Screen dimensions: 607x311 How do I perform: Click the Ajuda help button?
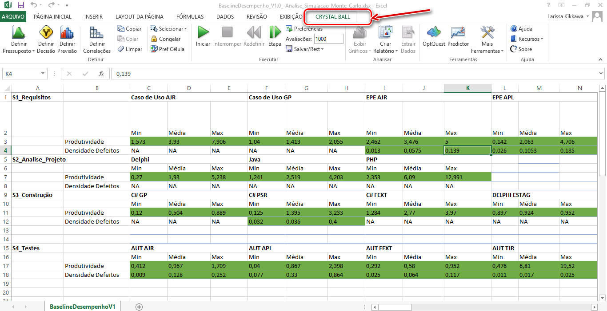click(521, 29)
